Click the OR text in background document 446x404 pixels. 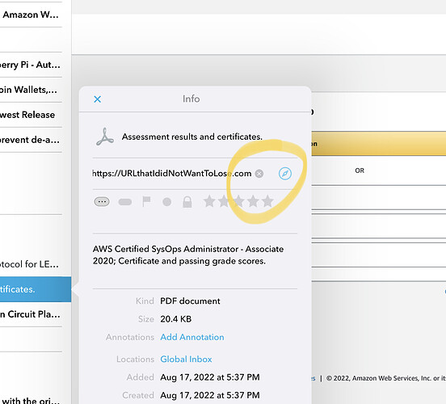tap(360, 170)
